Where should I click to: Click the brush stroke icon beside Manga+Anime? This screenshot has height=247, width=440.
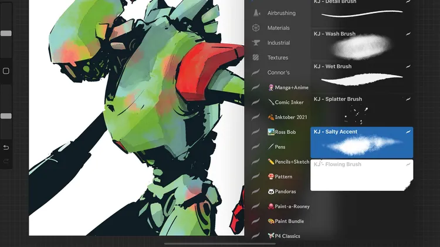click(255, 87)
